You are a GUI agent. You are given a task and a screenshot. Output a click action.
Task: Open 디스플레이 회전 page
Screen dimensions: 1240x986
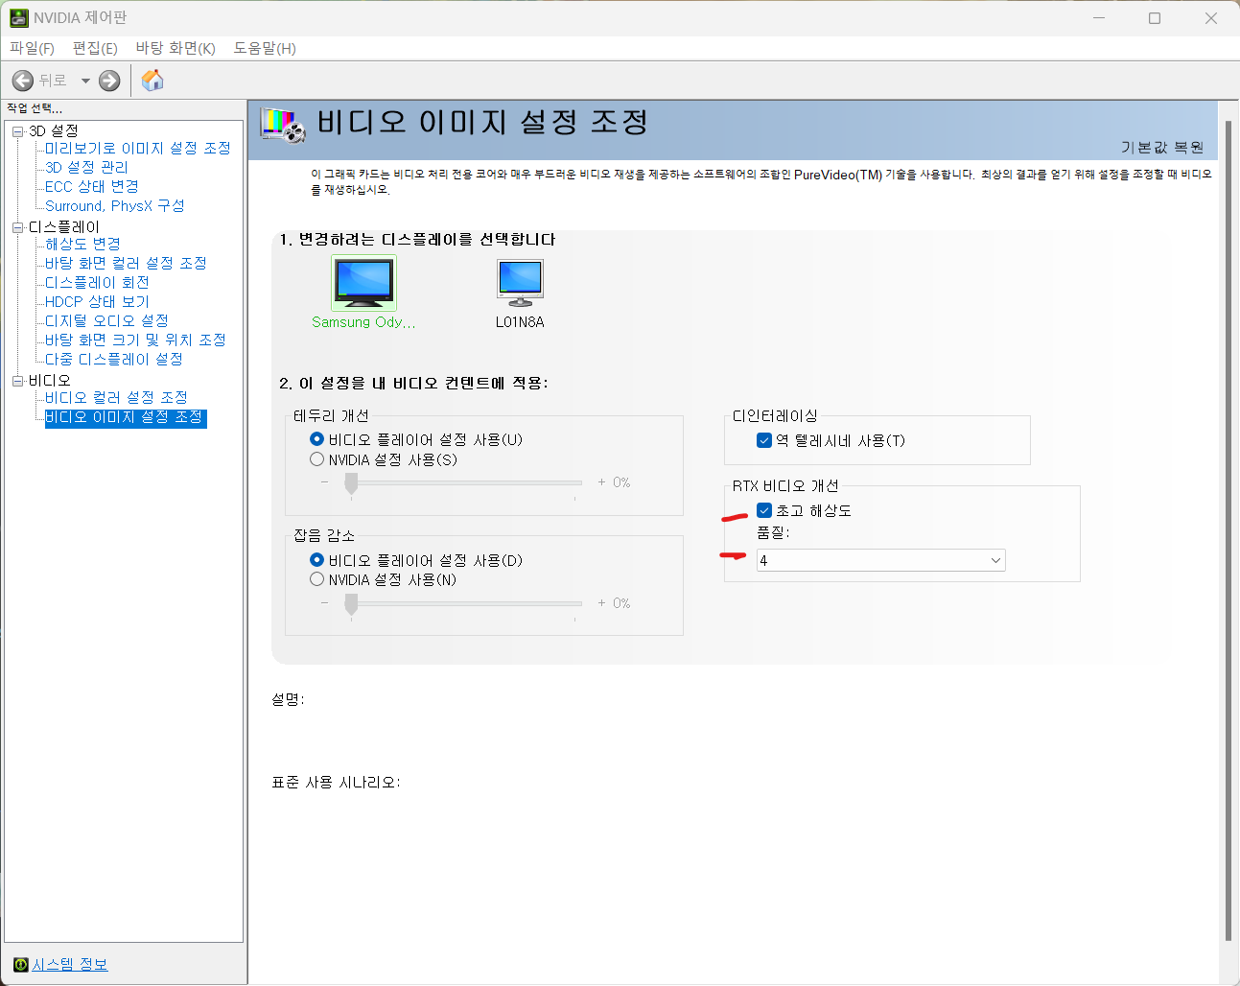point(97,282)
